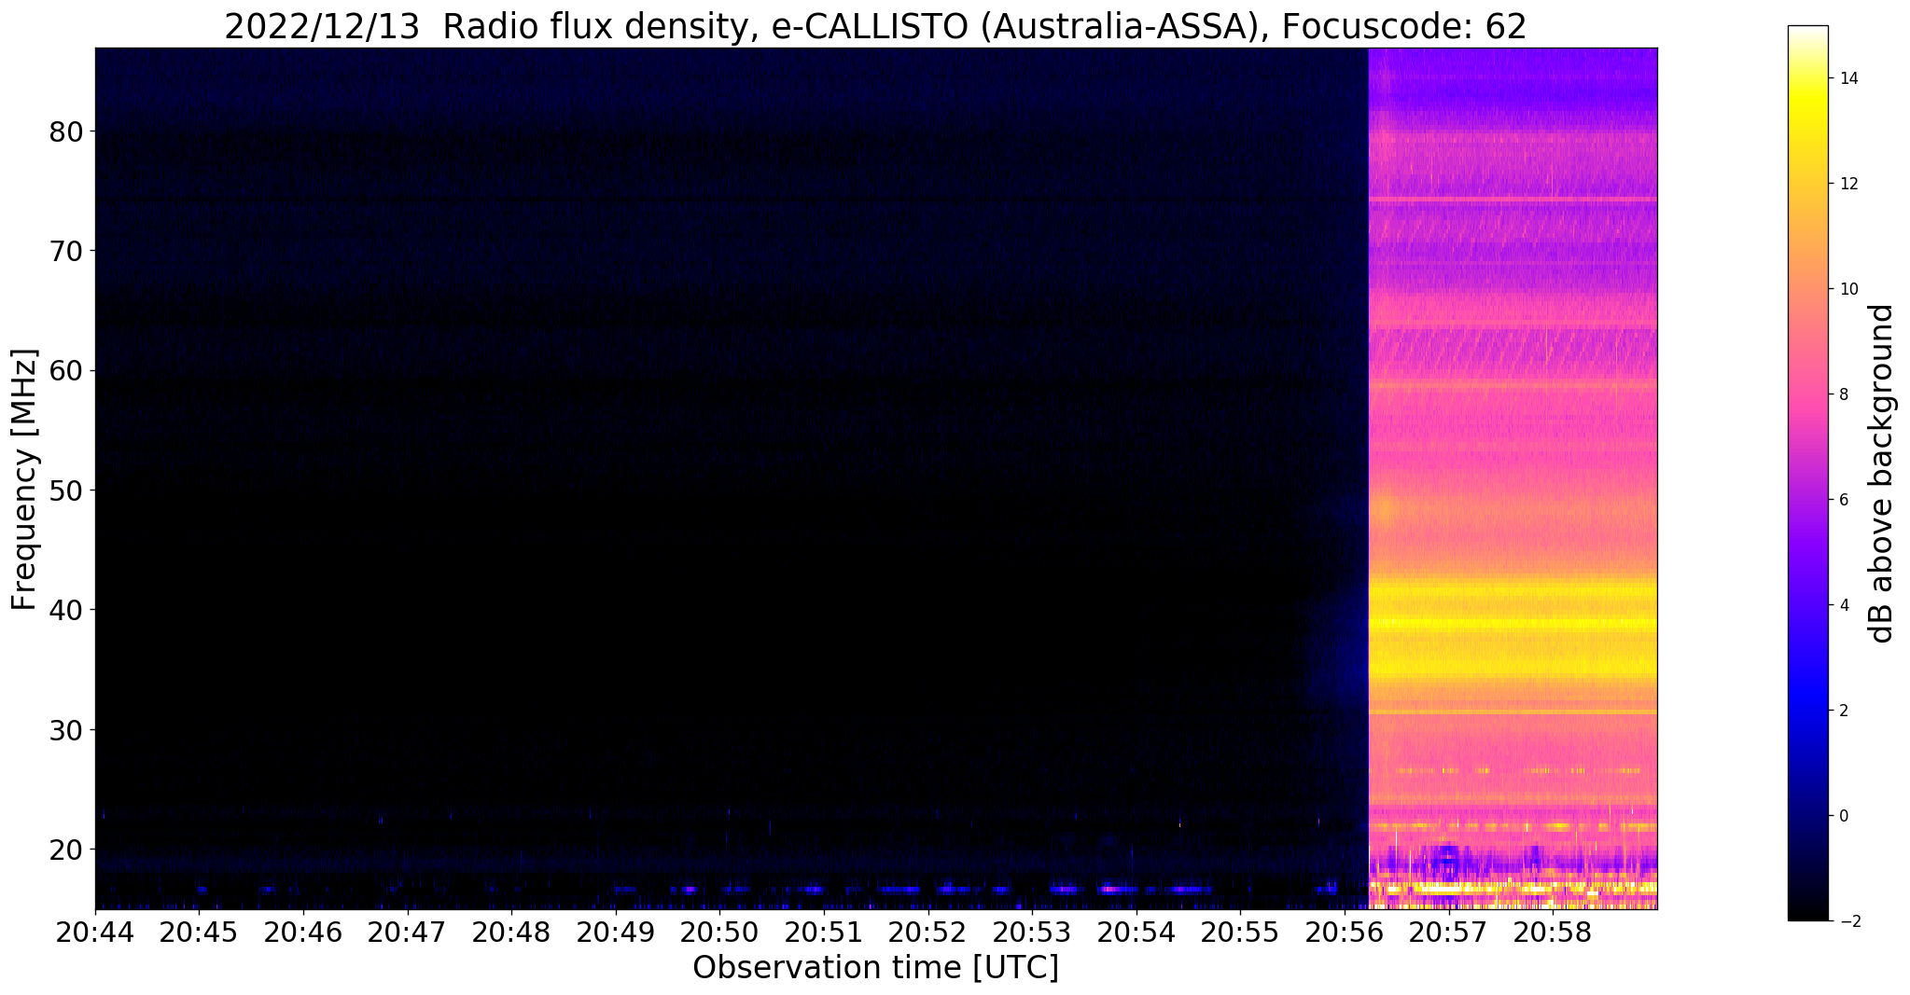This screenshot has width=1910, height=995.
Task: Click the 20:56 time tick label
Action: (x=1345, y=932)
